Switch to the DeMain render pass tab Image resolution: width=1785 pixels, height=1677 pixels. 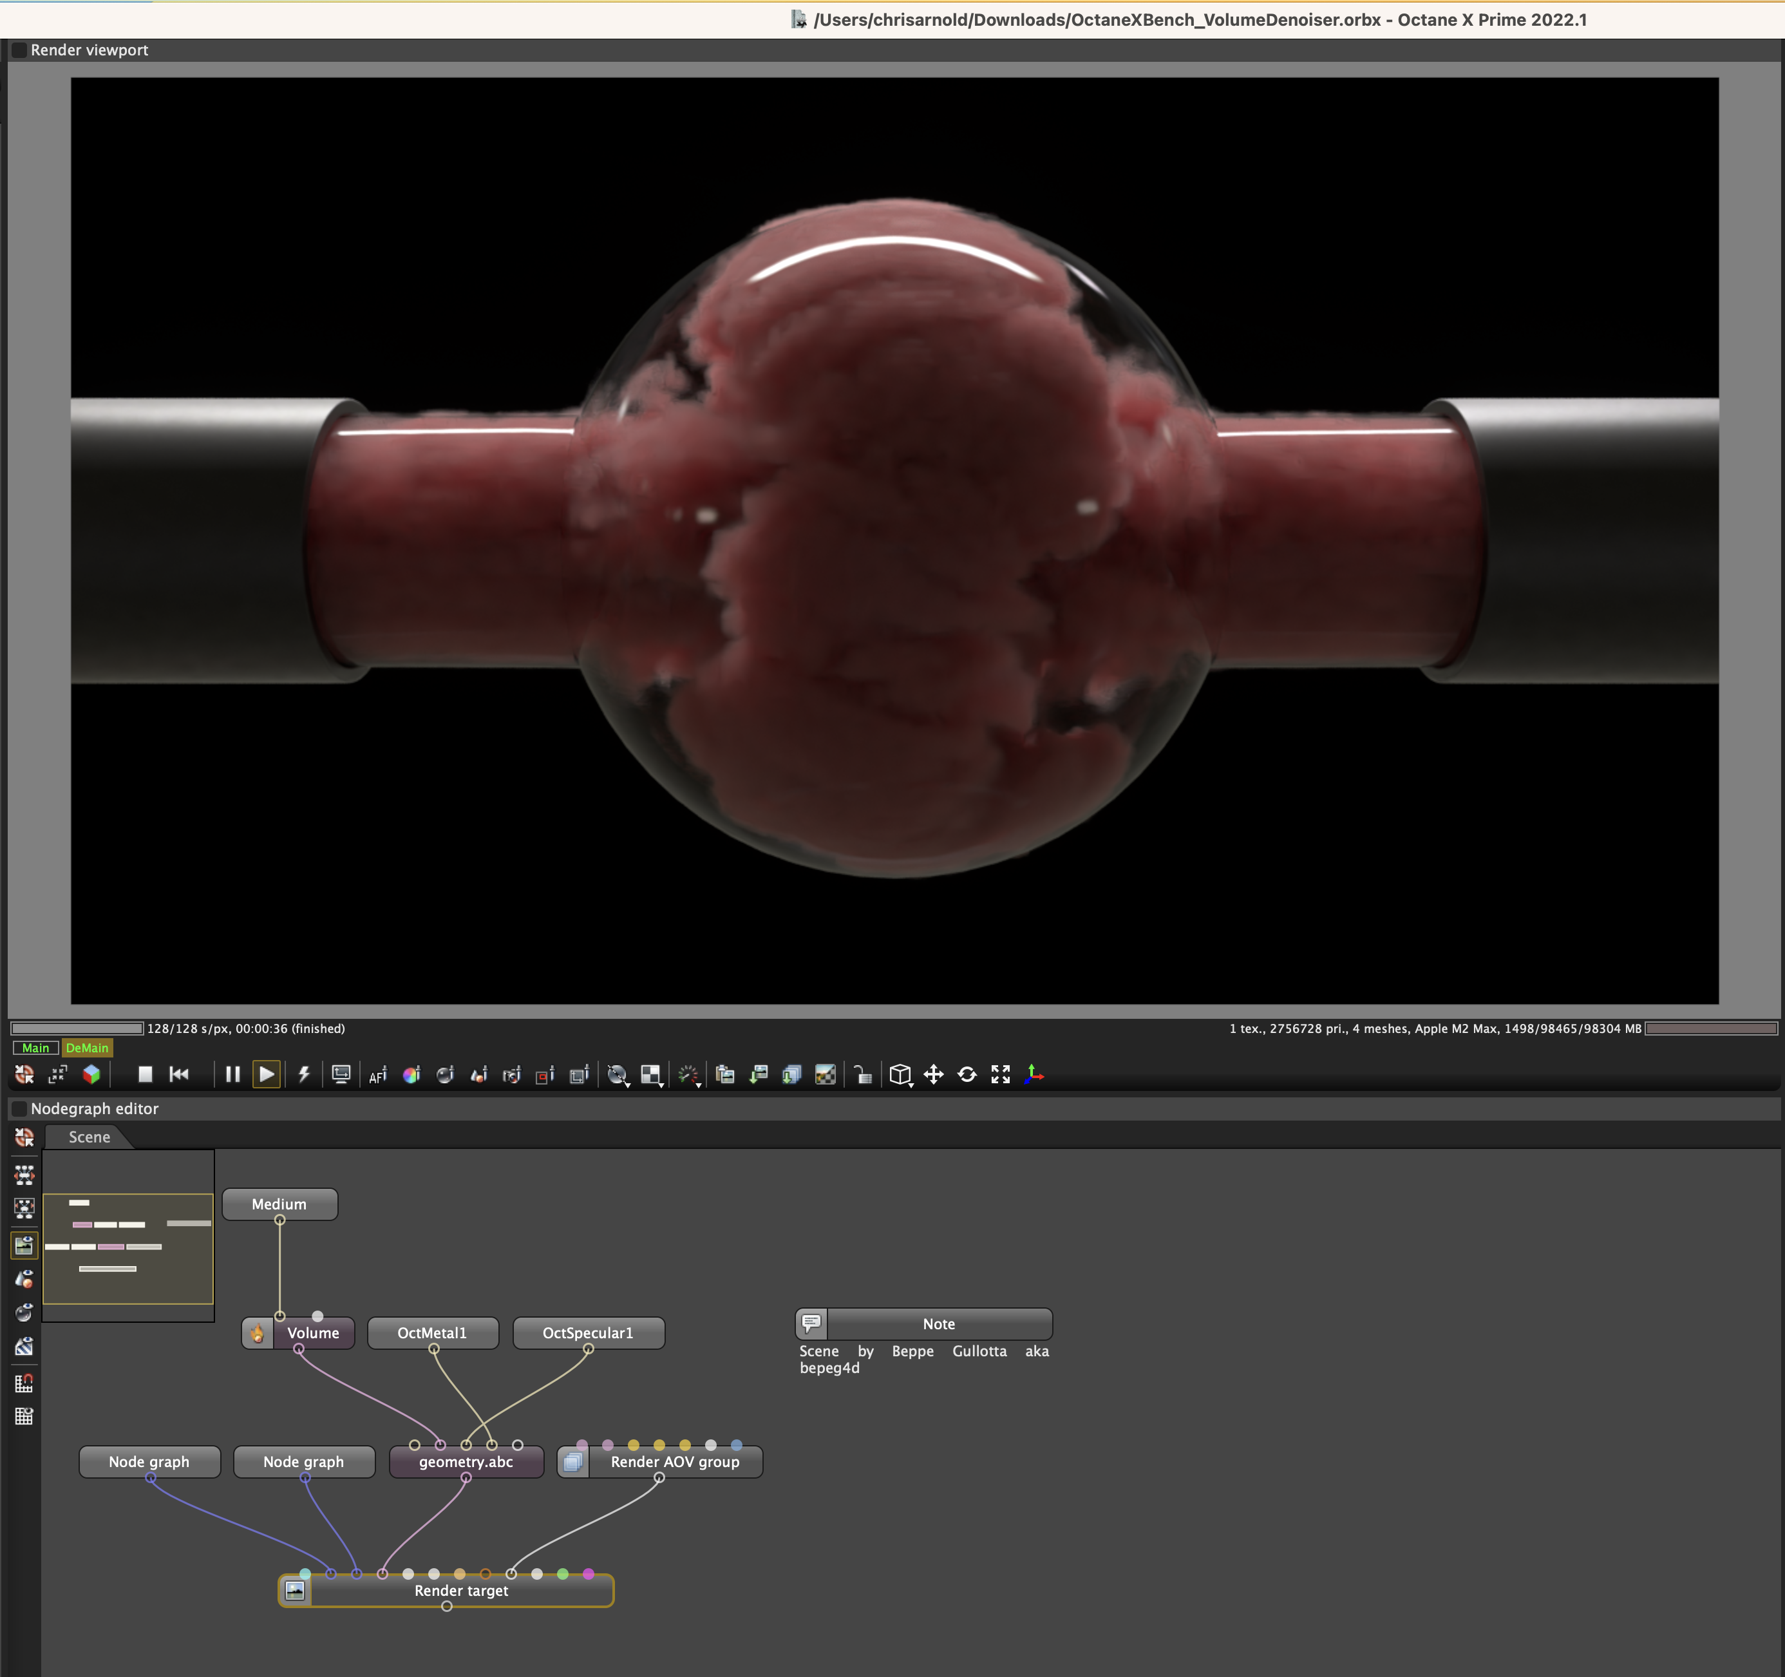point(87,1048)
